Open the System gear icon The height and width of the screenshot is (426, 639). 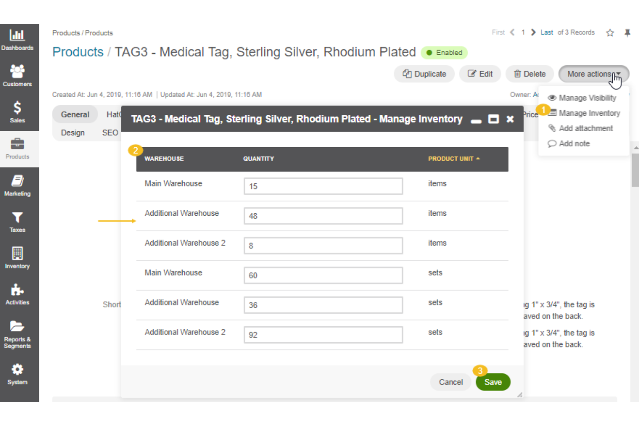[17, 369]
